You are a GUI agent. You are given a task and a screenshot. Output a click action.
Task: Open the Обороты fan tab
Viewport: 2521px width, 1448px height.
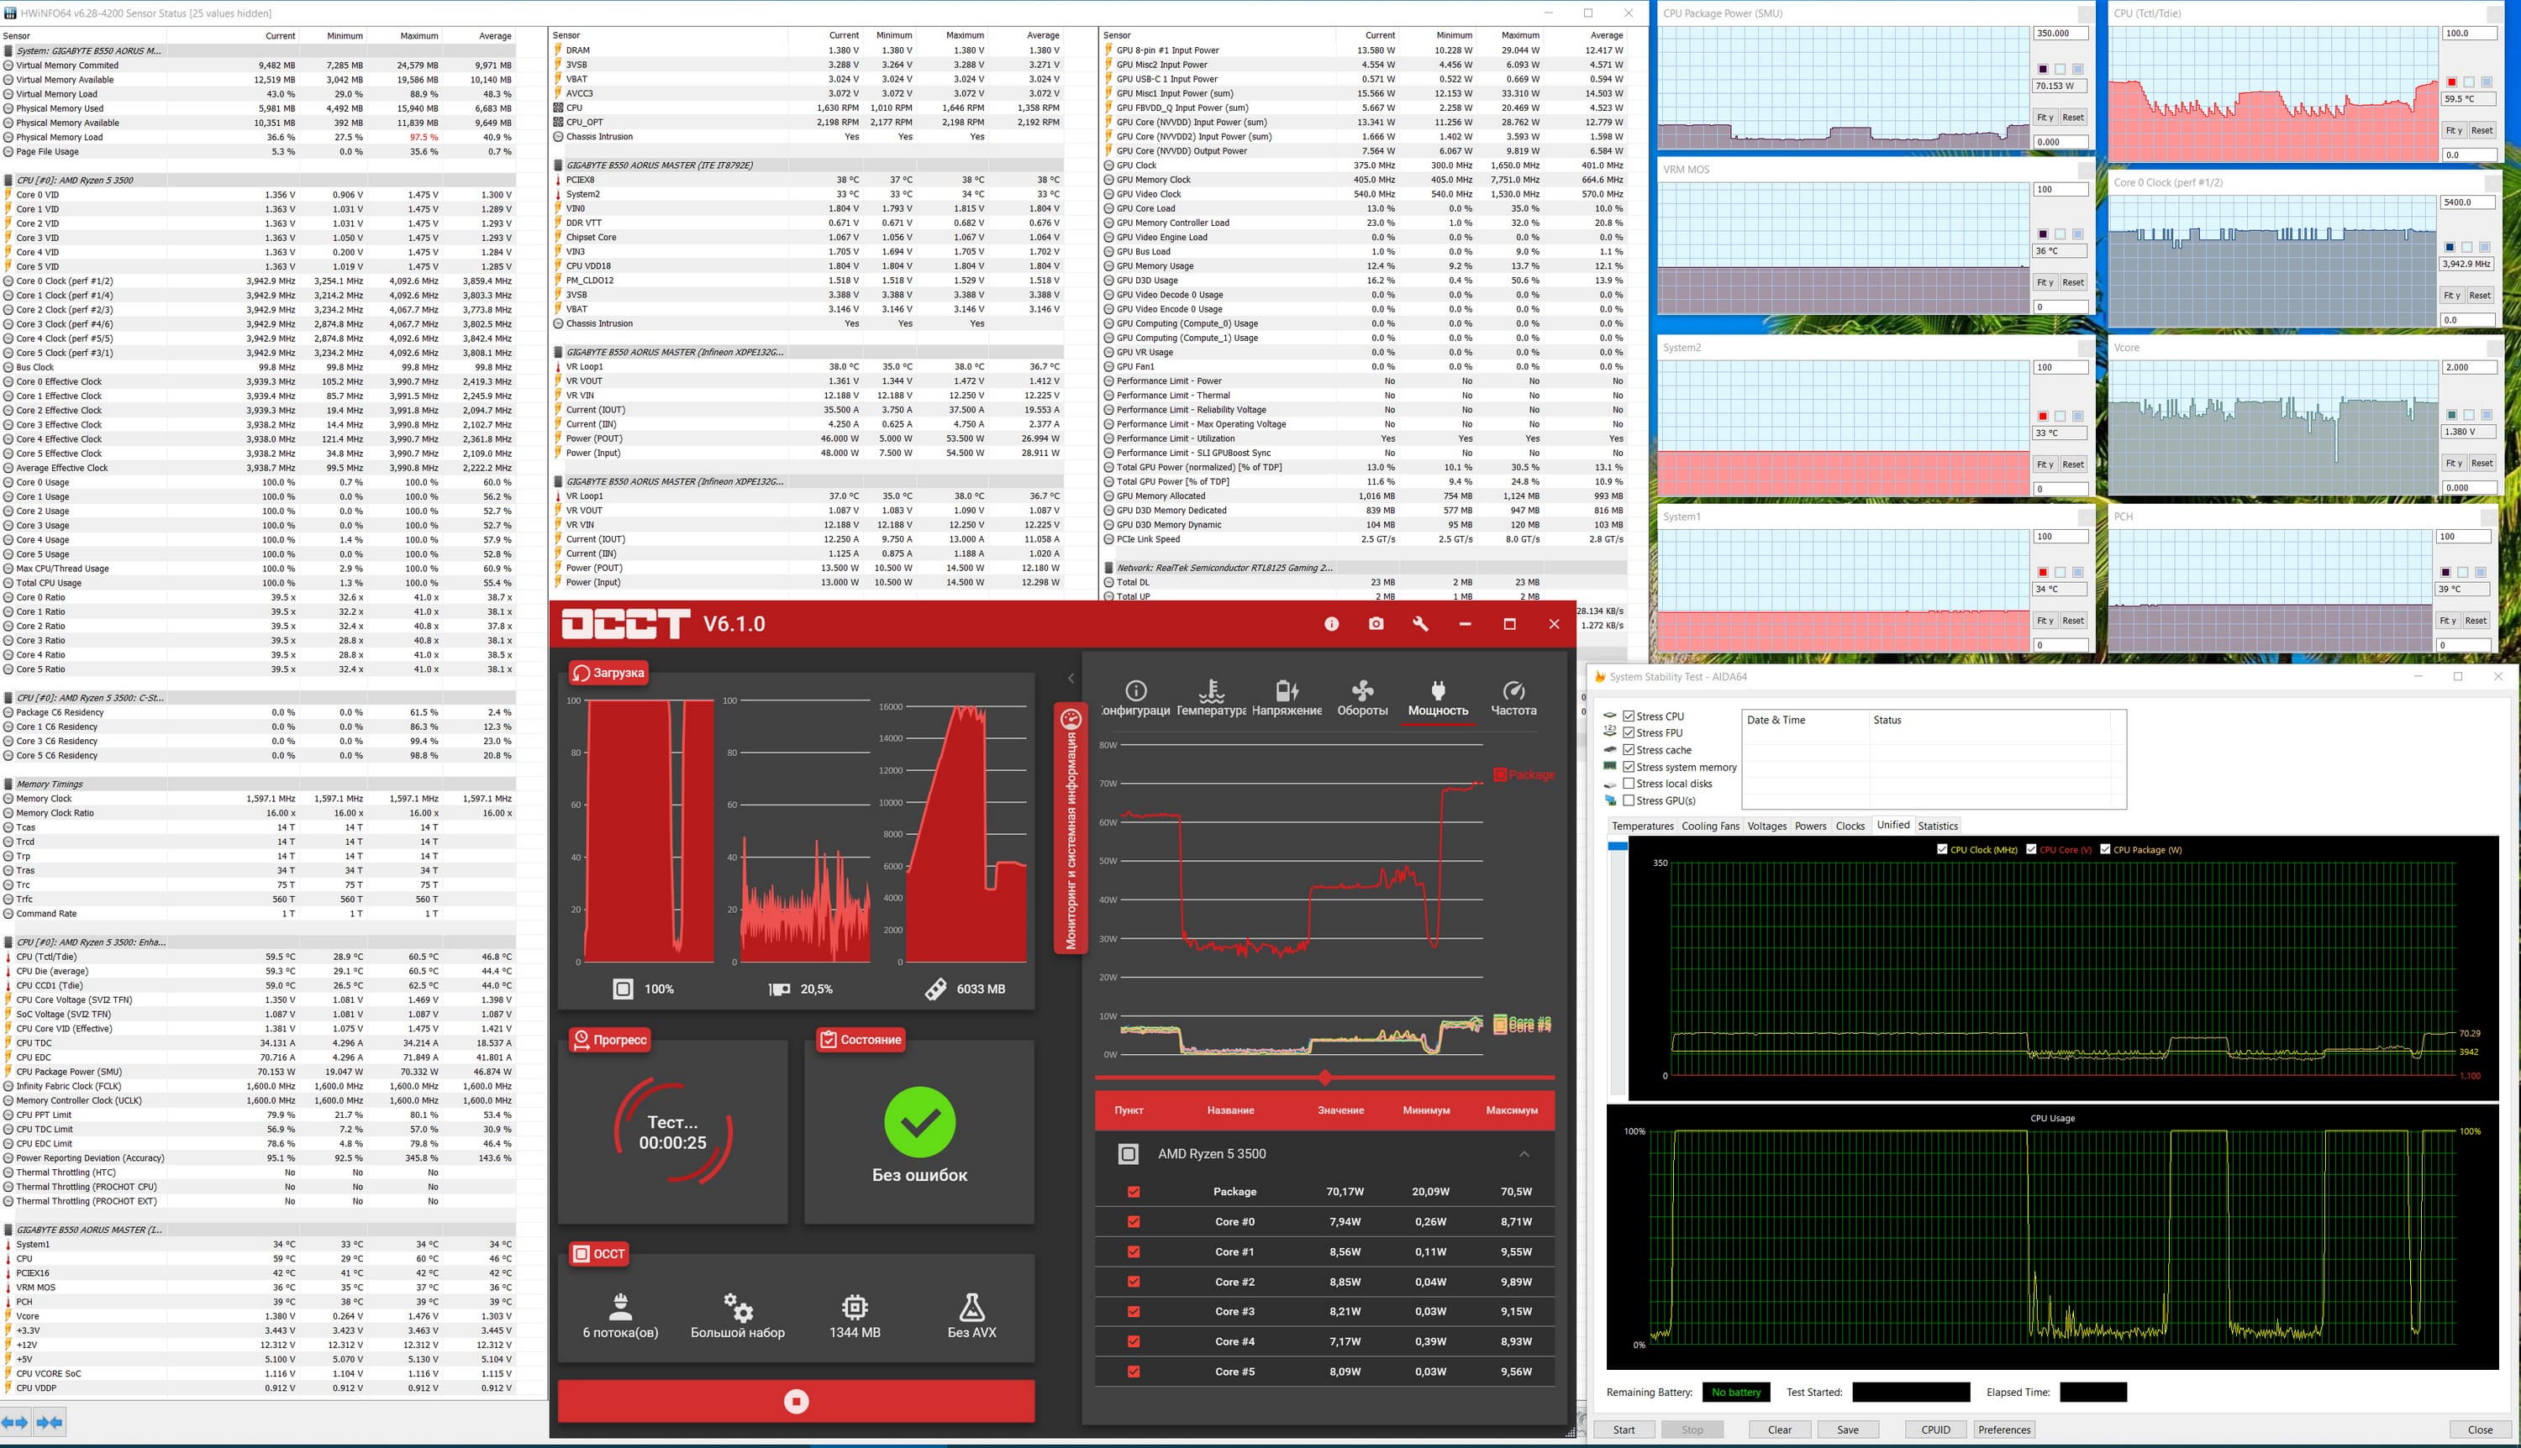point(1362,697)
